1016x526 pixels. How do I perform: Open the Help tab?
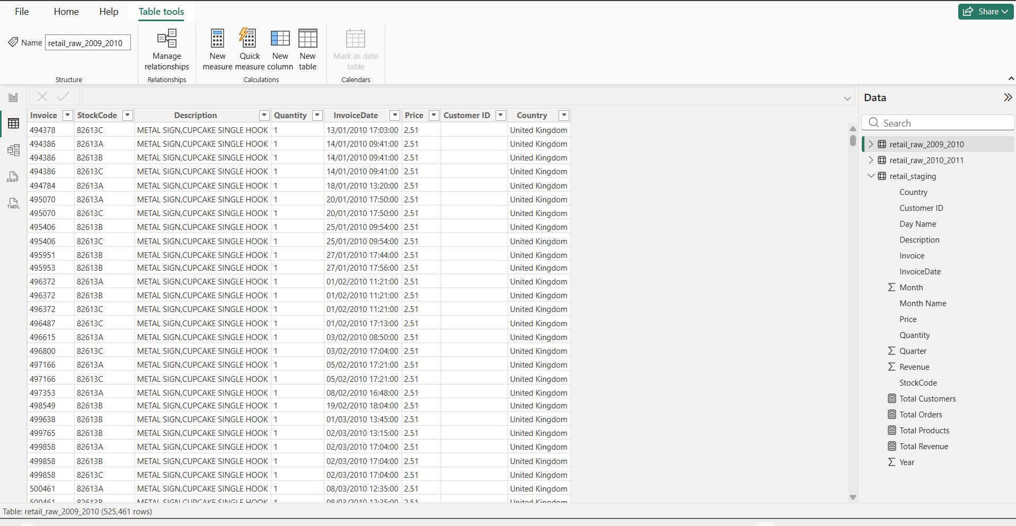click(x=109, y=12)
